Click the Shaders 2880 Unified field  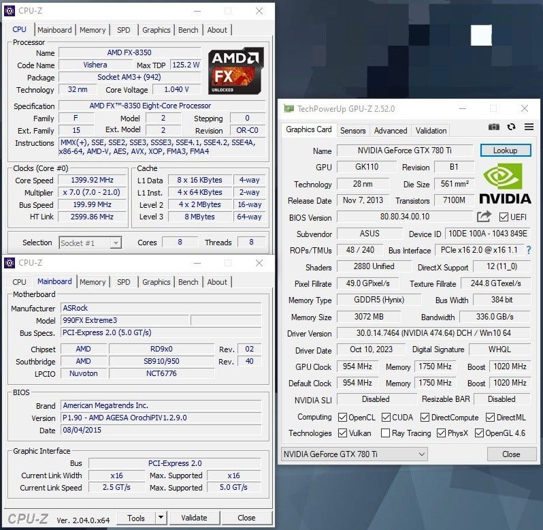tap(374, 266)
